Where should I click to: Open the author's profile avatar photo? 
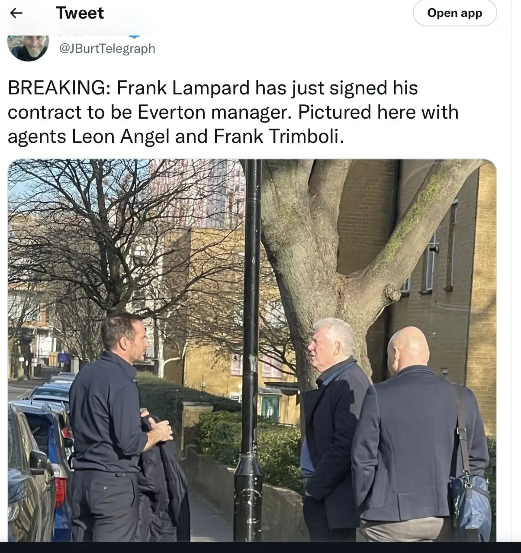pyautogui.click(x=29, y=47)
